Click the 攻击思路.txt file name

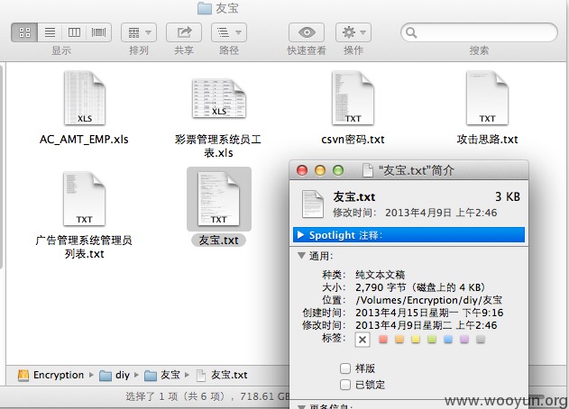(487, 140)
